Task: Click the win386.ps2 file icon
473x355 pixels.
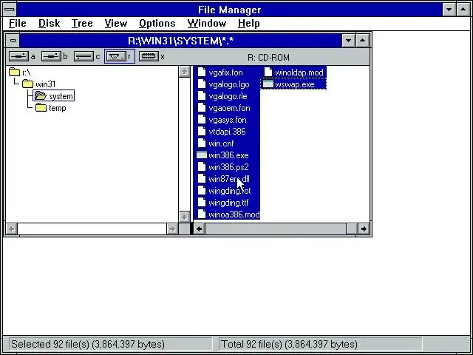Action: pos(202,167)
